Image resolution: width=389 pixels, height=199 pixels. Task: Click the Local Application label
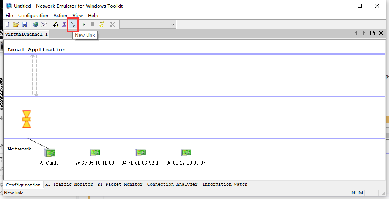[36, 50]
